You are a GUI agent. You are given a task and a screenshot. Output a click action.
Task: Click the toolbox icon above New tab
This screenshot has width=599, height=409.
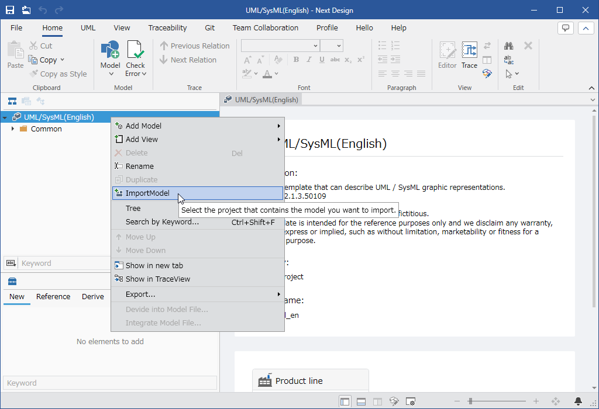click(x=12, y=282)
